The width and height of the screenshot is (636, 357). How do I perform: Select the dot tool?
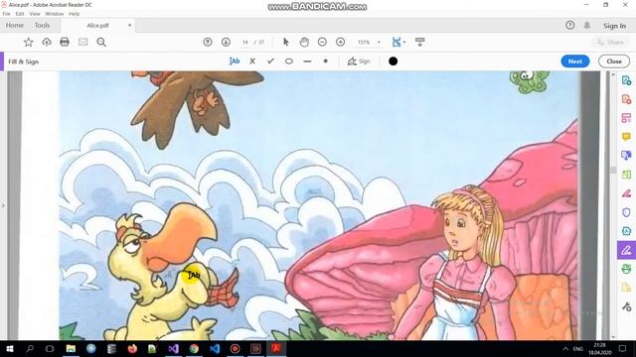coord(325,61)
